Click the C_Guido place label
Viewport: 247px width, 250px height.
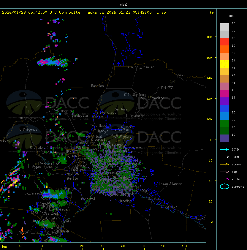[x=36, y=148]
